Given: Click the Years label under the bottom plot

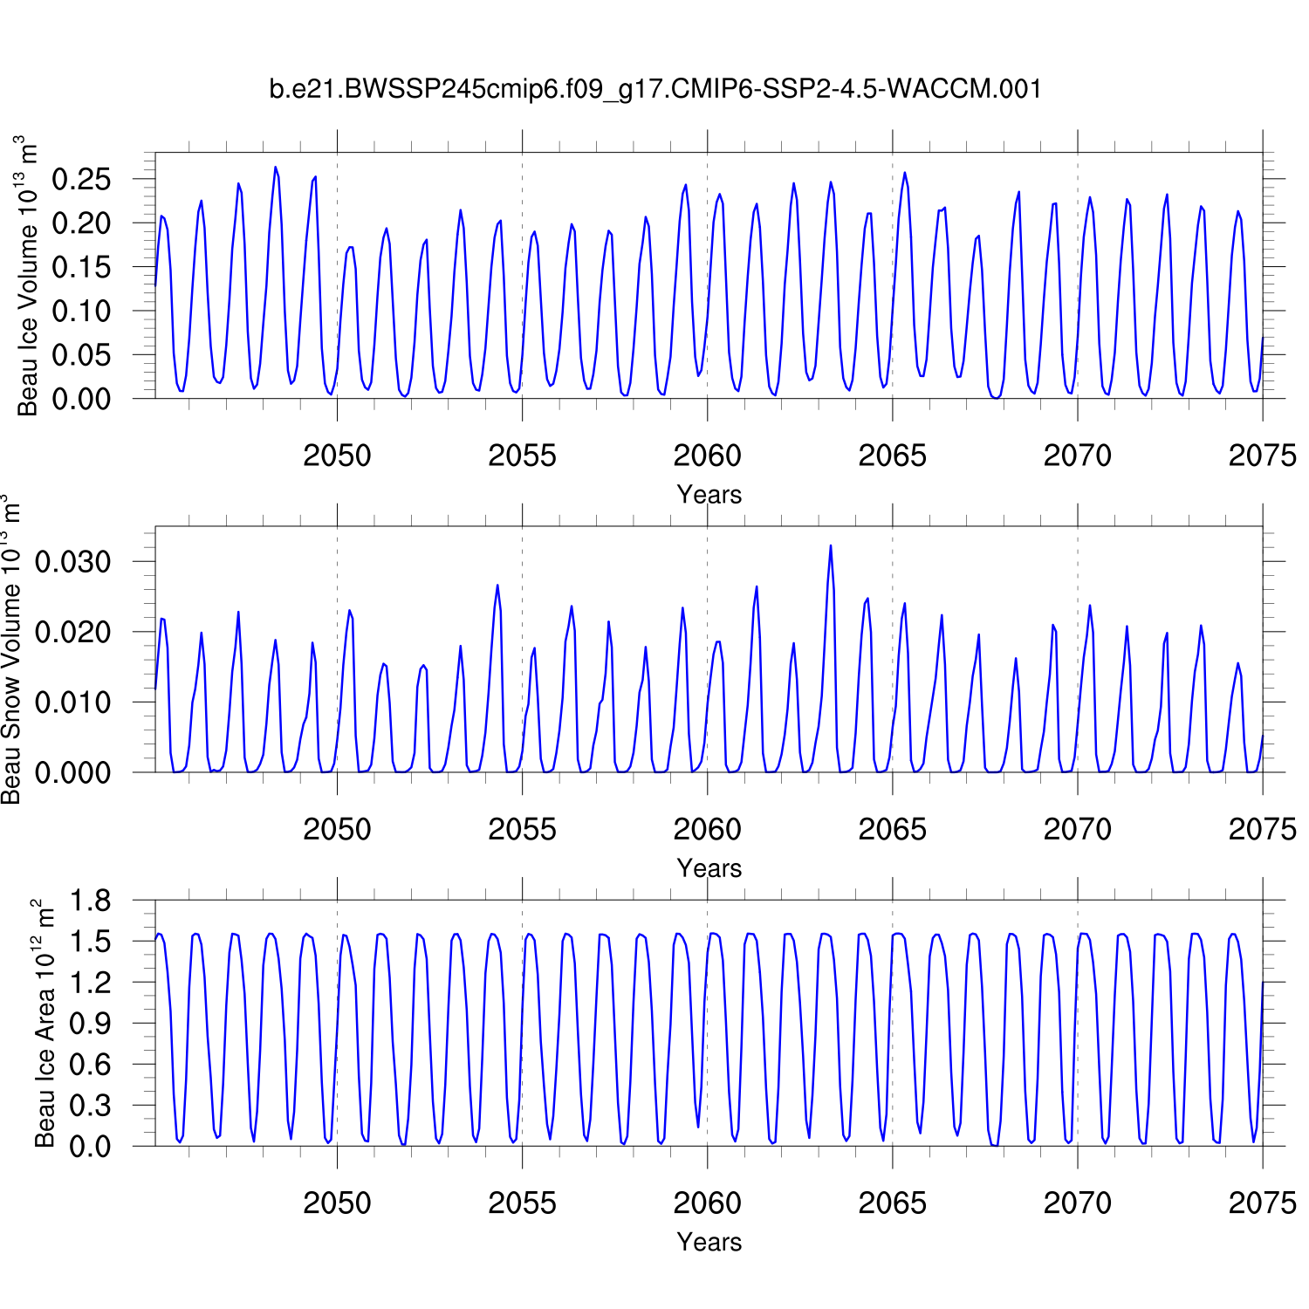Looking at the screenshot, I should point(709,1242).
